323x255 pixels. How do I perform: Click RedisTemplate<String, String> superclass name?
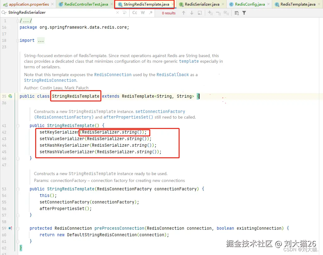(158, 96)
